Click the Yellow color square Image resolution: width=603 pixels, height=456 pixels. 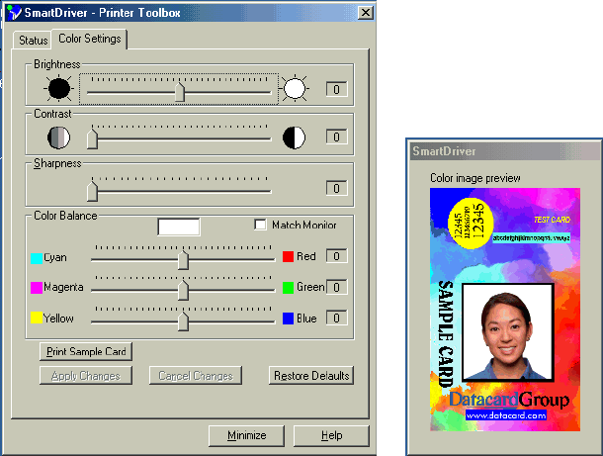pyautogui.click(x=37, y=318)
